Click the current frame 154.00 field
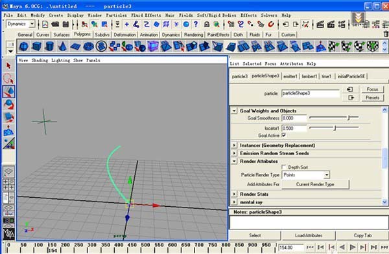The height and width of the screenshot is (254, 389). 290,248
